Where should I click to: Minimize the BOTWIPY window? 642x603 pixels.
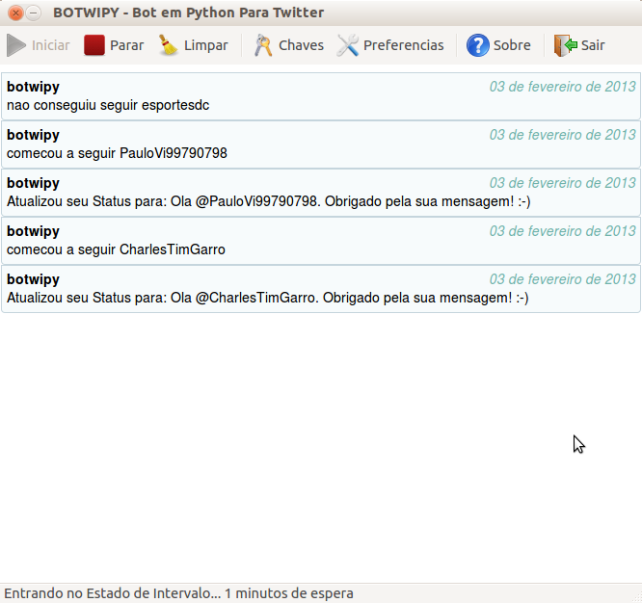pyautogui.click(x=34, y=13)
